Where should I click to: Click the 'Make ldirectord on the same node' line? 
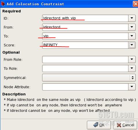pos(70,100)
